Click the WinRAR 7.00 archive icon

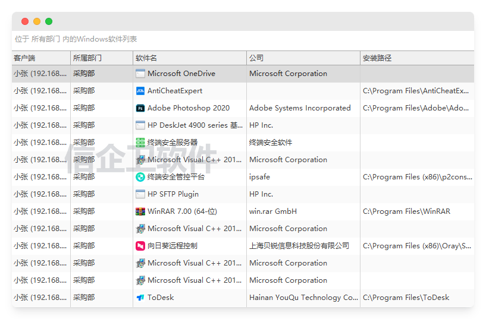pos(140,211)
